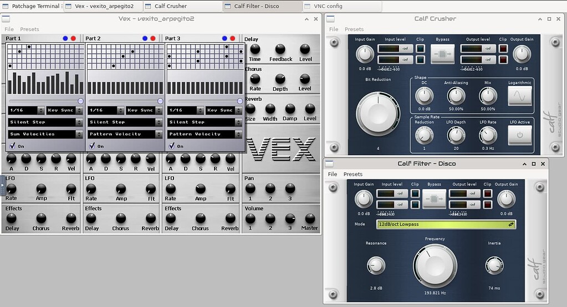The width and height of the screenshot is (567, 307).
Task: Uncheck the On checkbox for Part 1
Action: pyautogui.click(x=12, y=146)
